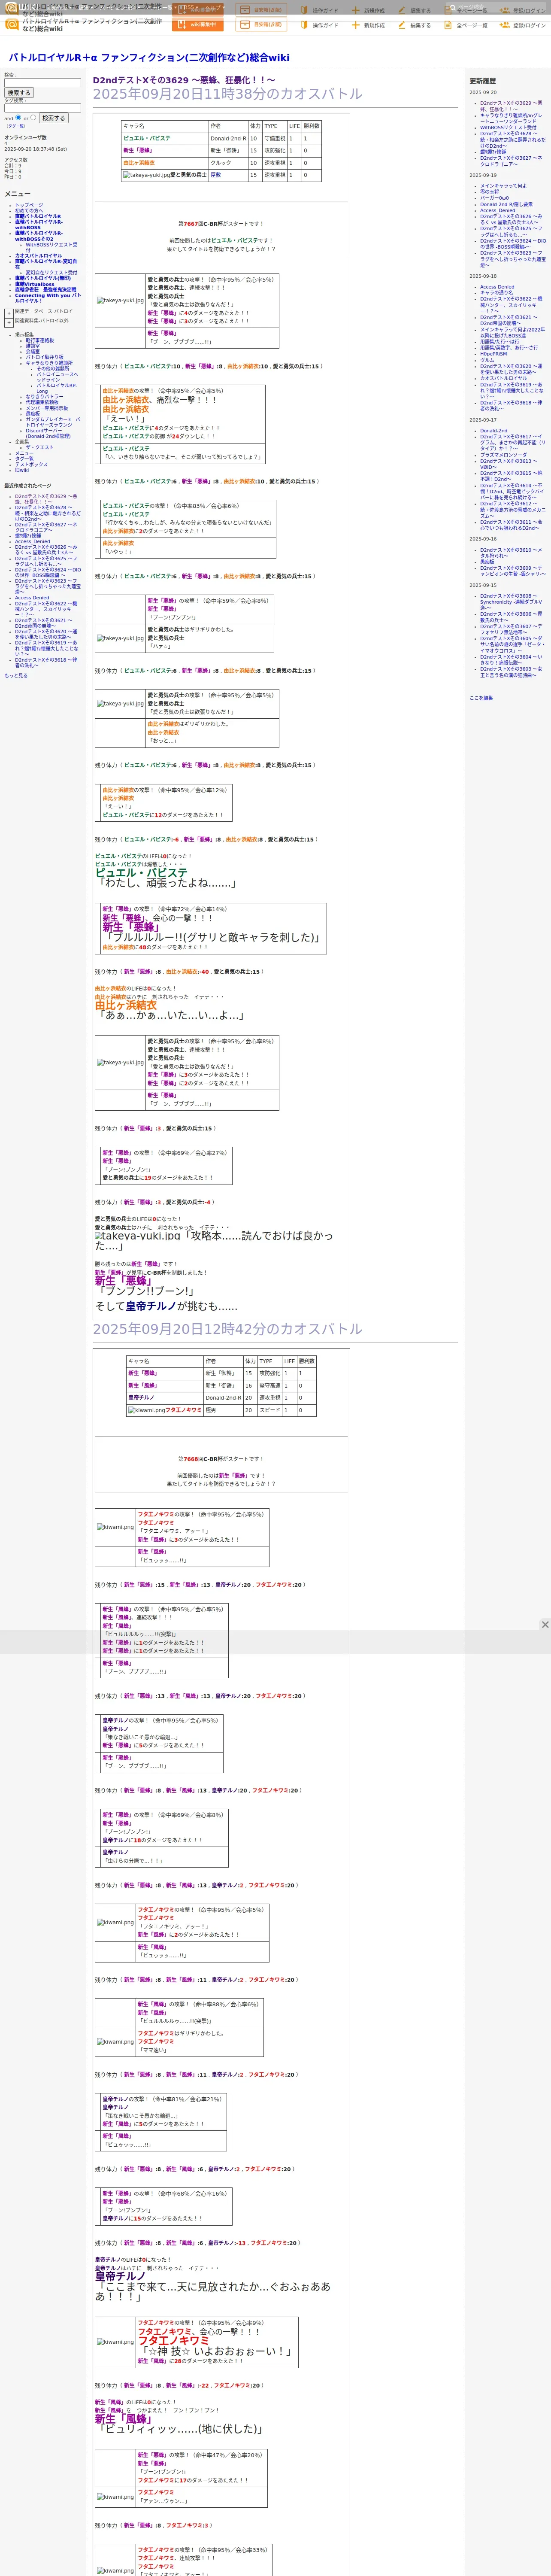Click heading 2025年09月20日12時42分のカオスバトル
Image resolution: width=551 pixels, height=2576 pixels.
coord(228,1329)
